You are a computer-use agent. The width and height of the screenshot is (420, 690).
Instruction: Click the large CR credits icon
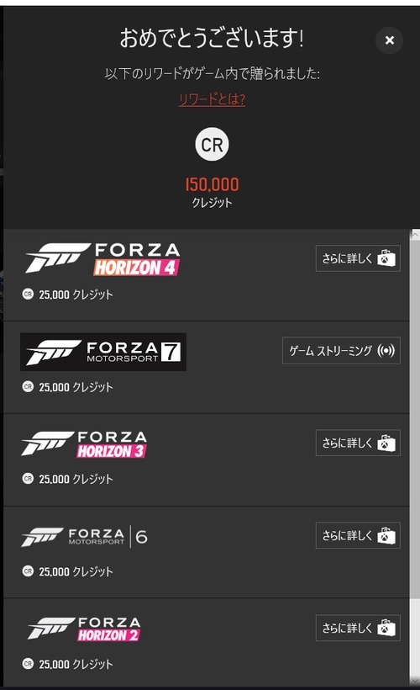[212, 145]
